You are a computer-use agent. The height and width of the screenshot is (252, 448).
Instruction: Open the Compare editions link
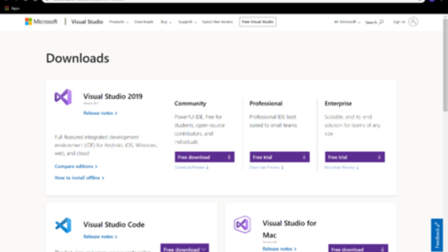click(76, 166)
